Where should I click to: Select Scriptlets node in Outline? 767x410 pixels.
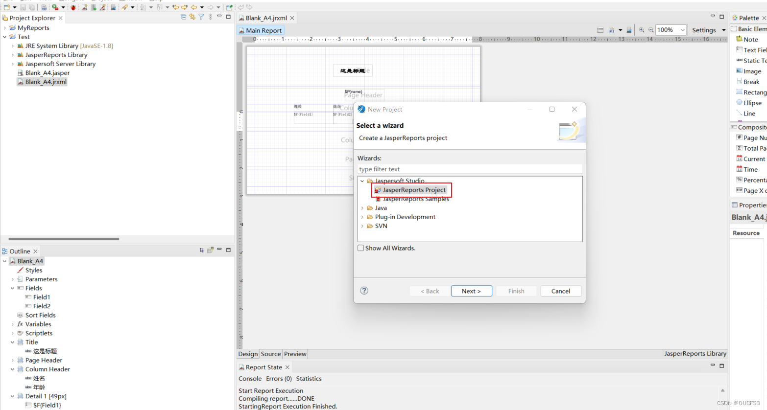(x=35, y=333)
